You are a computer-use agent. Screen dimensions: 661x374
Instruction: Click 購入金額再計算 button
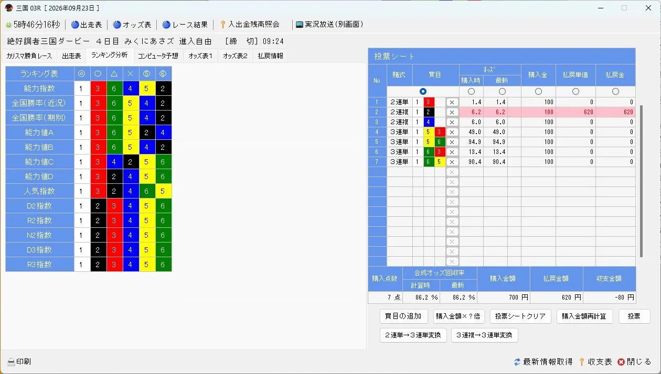click(584, 316)
